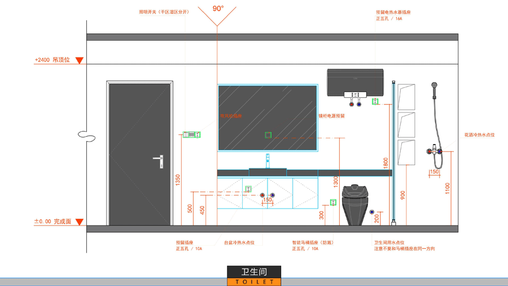508x286 pixels.
Task: Click the bottom niche shelf panel
Action: click(406, 153)
